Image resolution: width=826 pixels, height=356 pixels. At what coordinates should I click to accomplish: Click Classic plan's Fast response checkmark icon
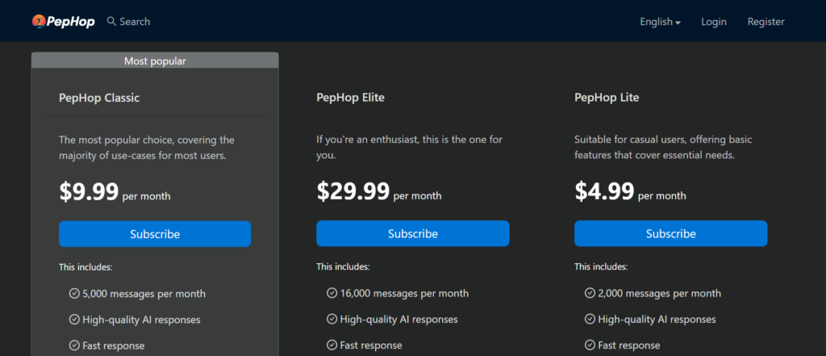click(74, 346)
